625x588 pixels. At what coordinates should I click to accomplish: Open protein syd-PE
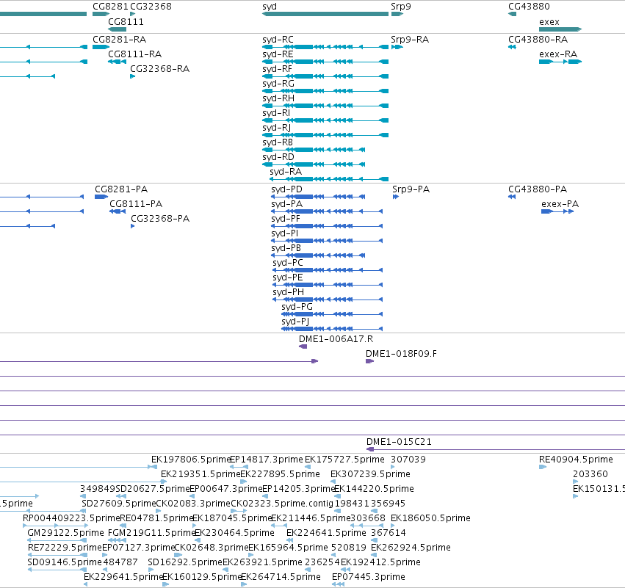coord(288,277)
